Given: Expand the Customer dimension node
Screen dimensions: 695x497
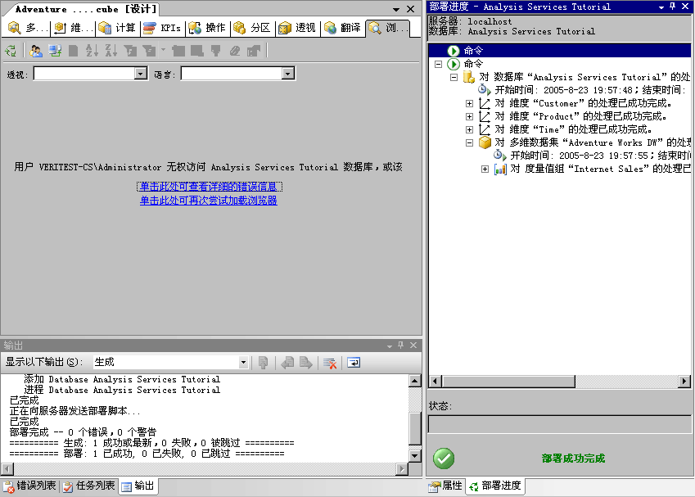Looking at the screenshot, I should tap(469, 103).
